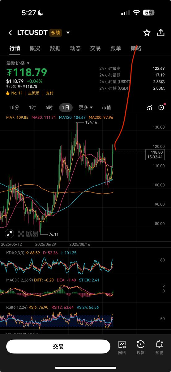The image size is (171, 372).
Task: Add LTCUSDT to favorites with star
Action: click(x=147, y=33)
